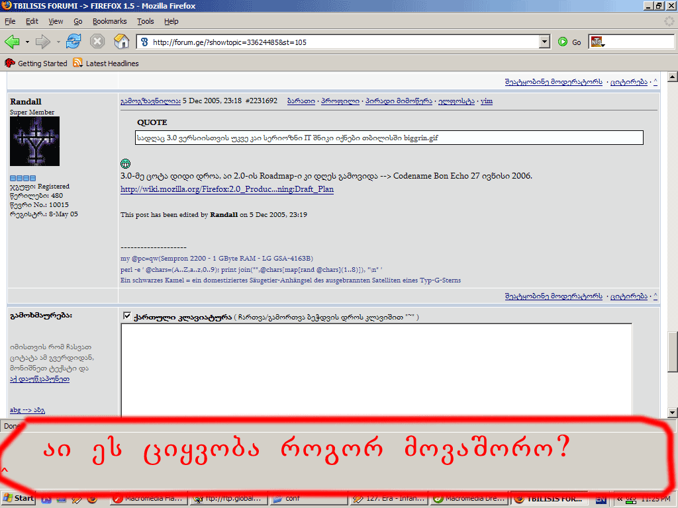The width and height of the screenshot is (678, 508).
Task: Click inside the address bar URL field
Action: tap(344, 42)
